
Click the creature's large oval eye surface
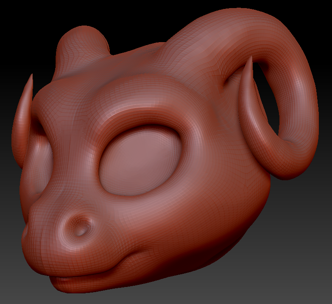click(x=141, y=161)
